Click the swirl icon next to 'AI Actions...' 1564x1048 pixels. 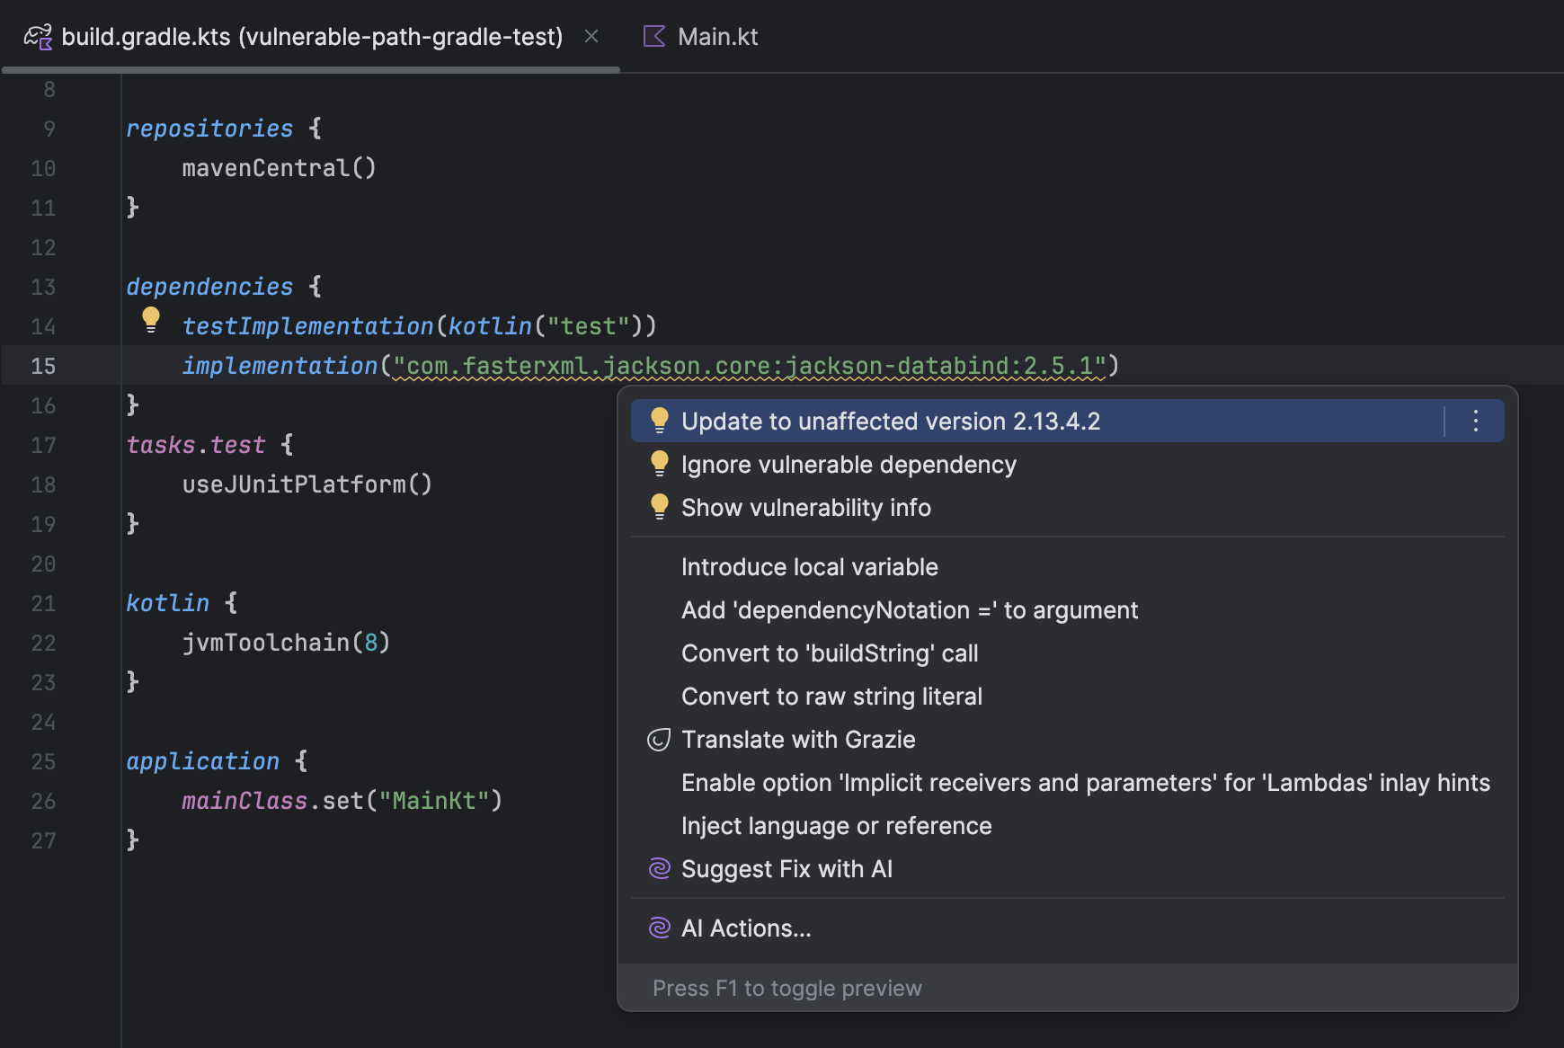pos(659,928)
